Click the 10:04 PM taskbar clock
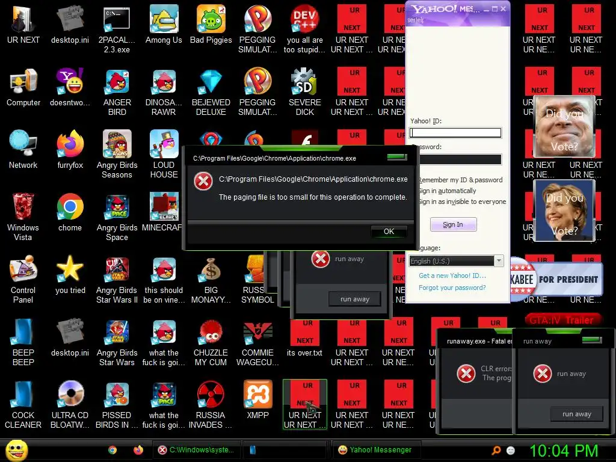 (564, 451)
